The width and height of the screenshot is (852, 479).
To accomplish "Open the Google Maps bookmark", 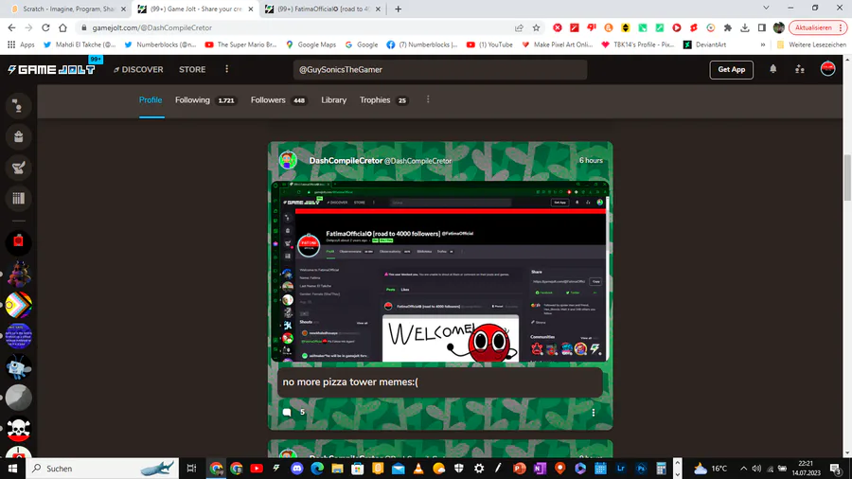I will point(311,44).
